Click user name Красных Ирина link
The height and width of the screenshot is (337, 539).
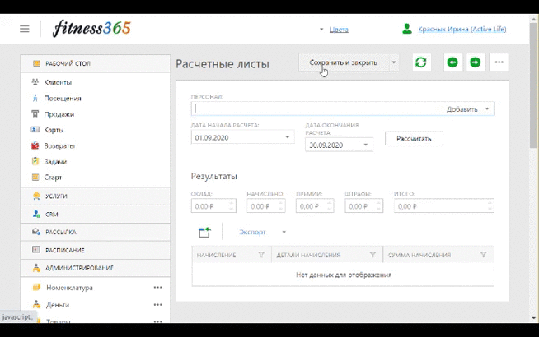(x=462, y=29)
